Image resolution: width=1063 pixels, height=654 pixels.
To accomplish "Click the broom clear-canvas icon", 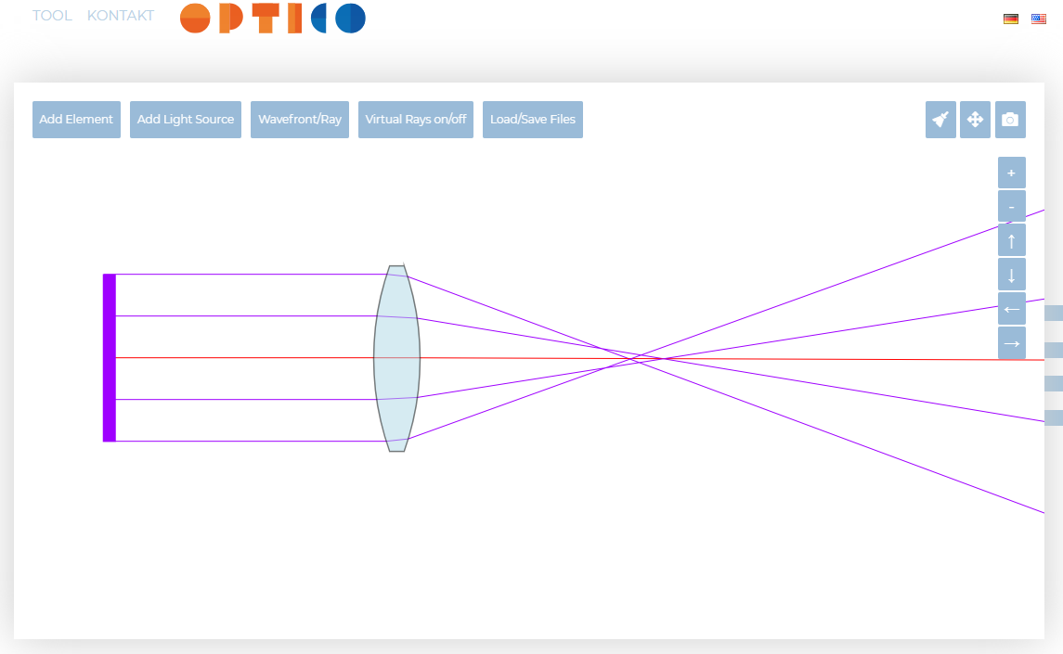I will point(940,120).
